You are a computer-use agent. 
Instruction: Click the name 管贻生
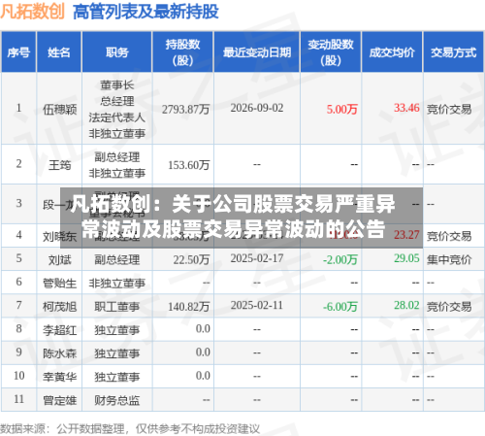pos(59,284)
